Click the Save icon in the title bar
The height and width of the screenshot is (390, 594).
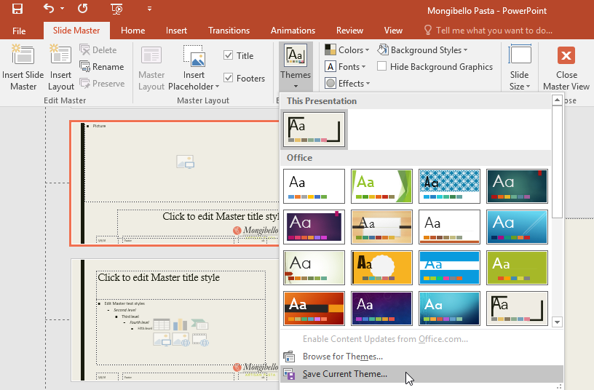(x=17, y=9)
